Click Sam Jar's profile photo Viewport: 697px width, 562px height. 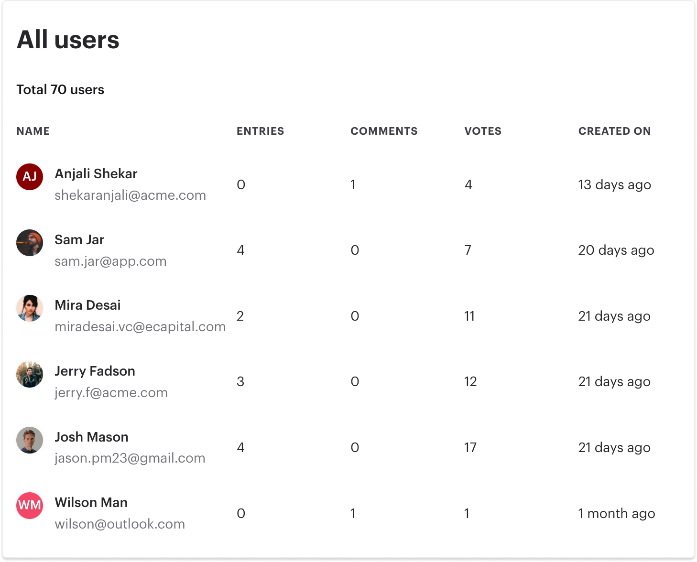pos(30,243)
